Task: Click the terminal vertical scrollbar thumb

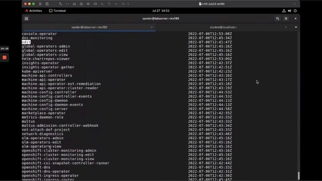Action: pyautogui.click(x=298, y=176)
